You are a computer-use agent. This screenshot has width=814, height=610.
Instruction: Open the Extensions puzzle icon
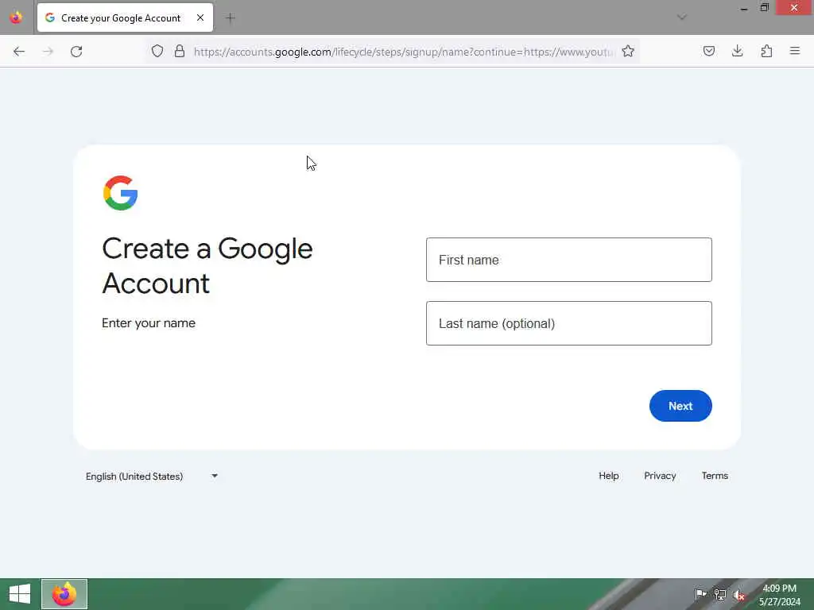coord(766,51)
